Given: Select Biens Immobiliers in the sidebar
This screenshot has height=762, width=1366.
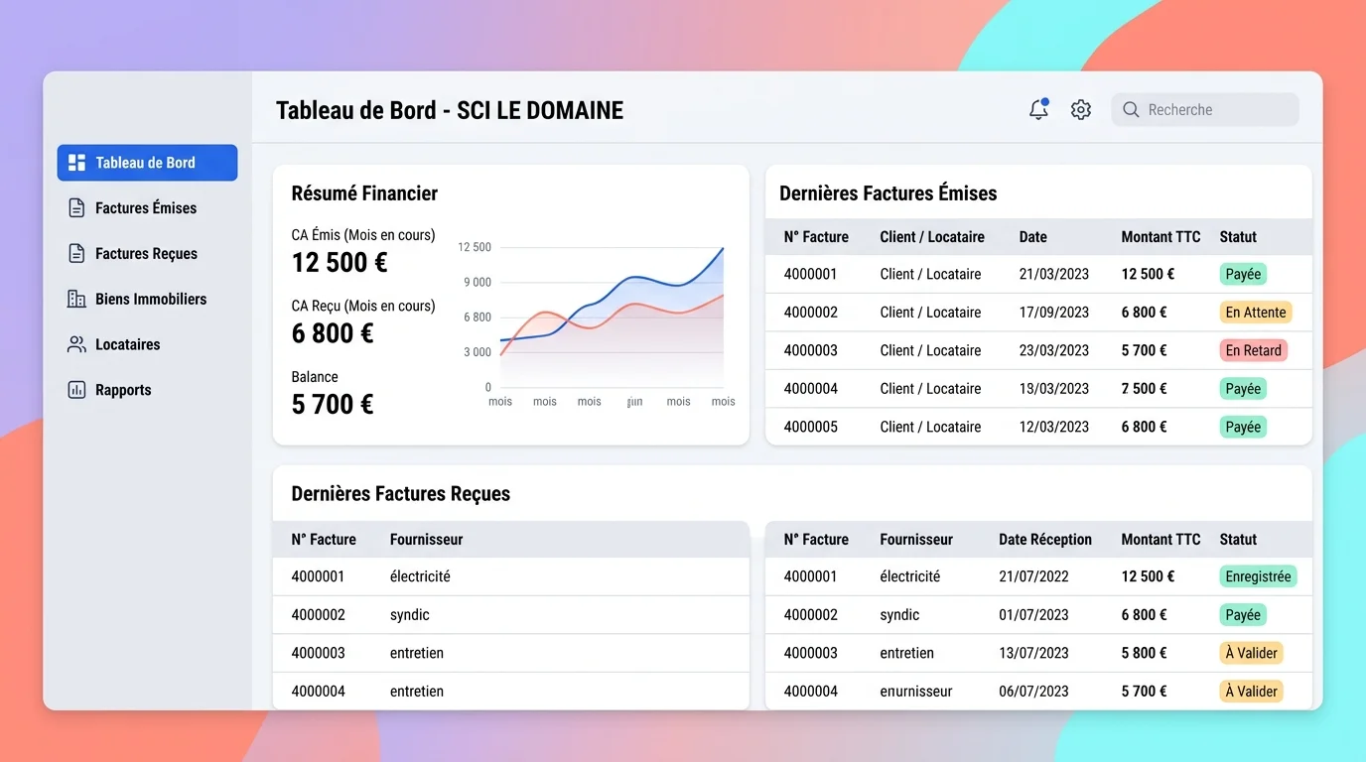Looking at the screenshot, I should click(151, 300).
